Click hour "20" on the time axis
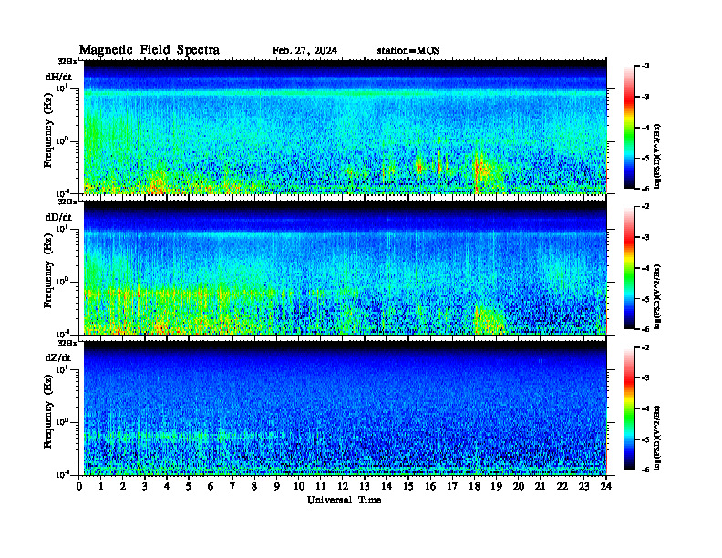 click(x=519, y=487)
